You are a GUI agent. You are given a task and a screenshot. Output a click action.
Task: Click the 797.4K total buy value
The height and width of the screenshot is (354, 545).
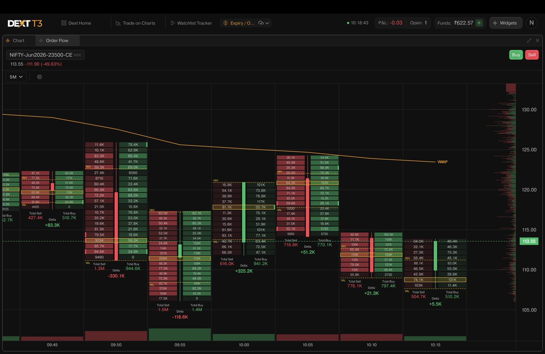tap(388, 286)
